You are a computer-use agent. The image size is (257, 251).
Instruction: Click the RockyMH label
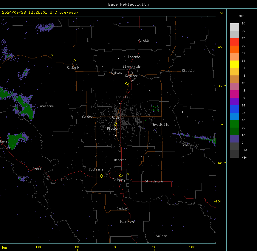pyautogui.click(x=73, y=68)
